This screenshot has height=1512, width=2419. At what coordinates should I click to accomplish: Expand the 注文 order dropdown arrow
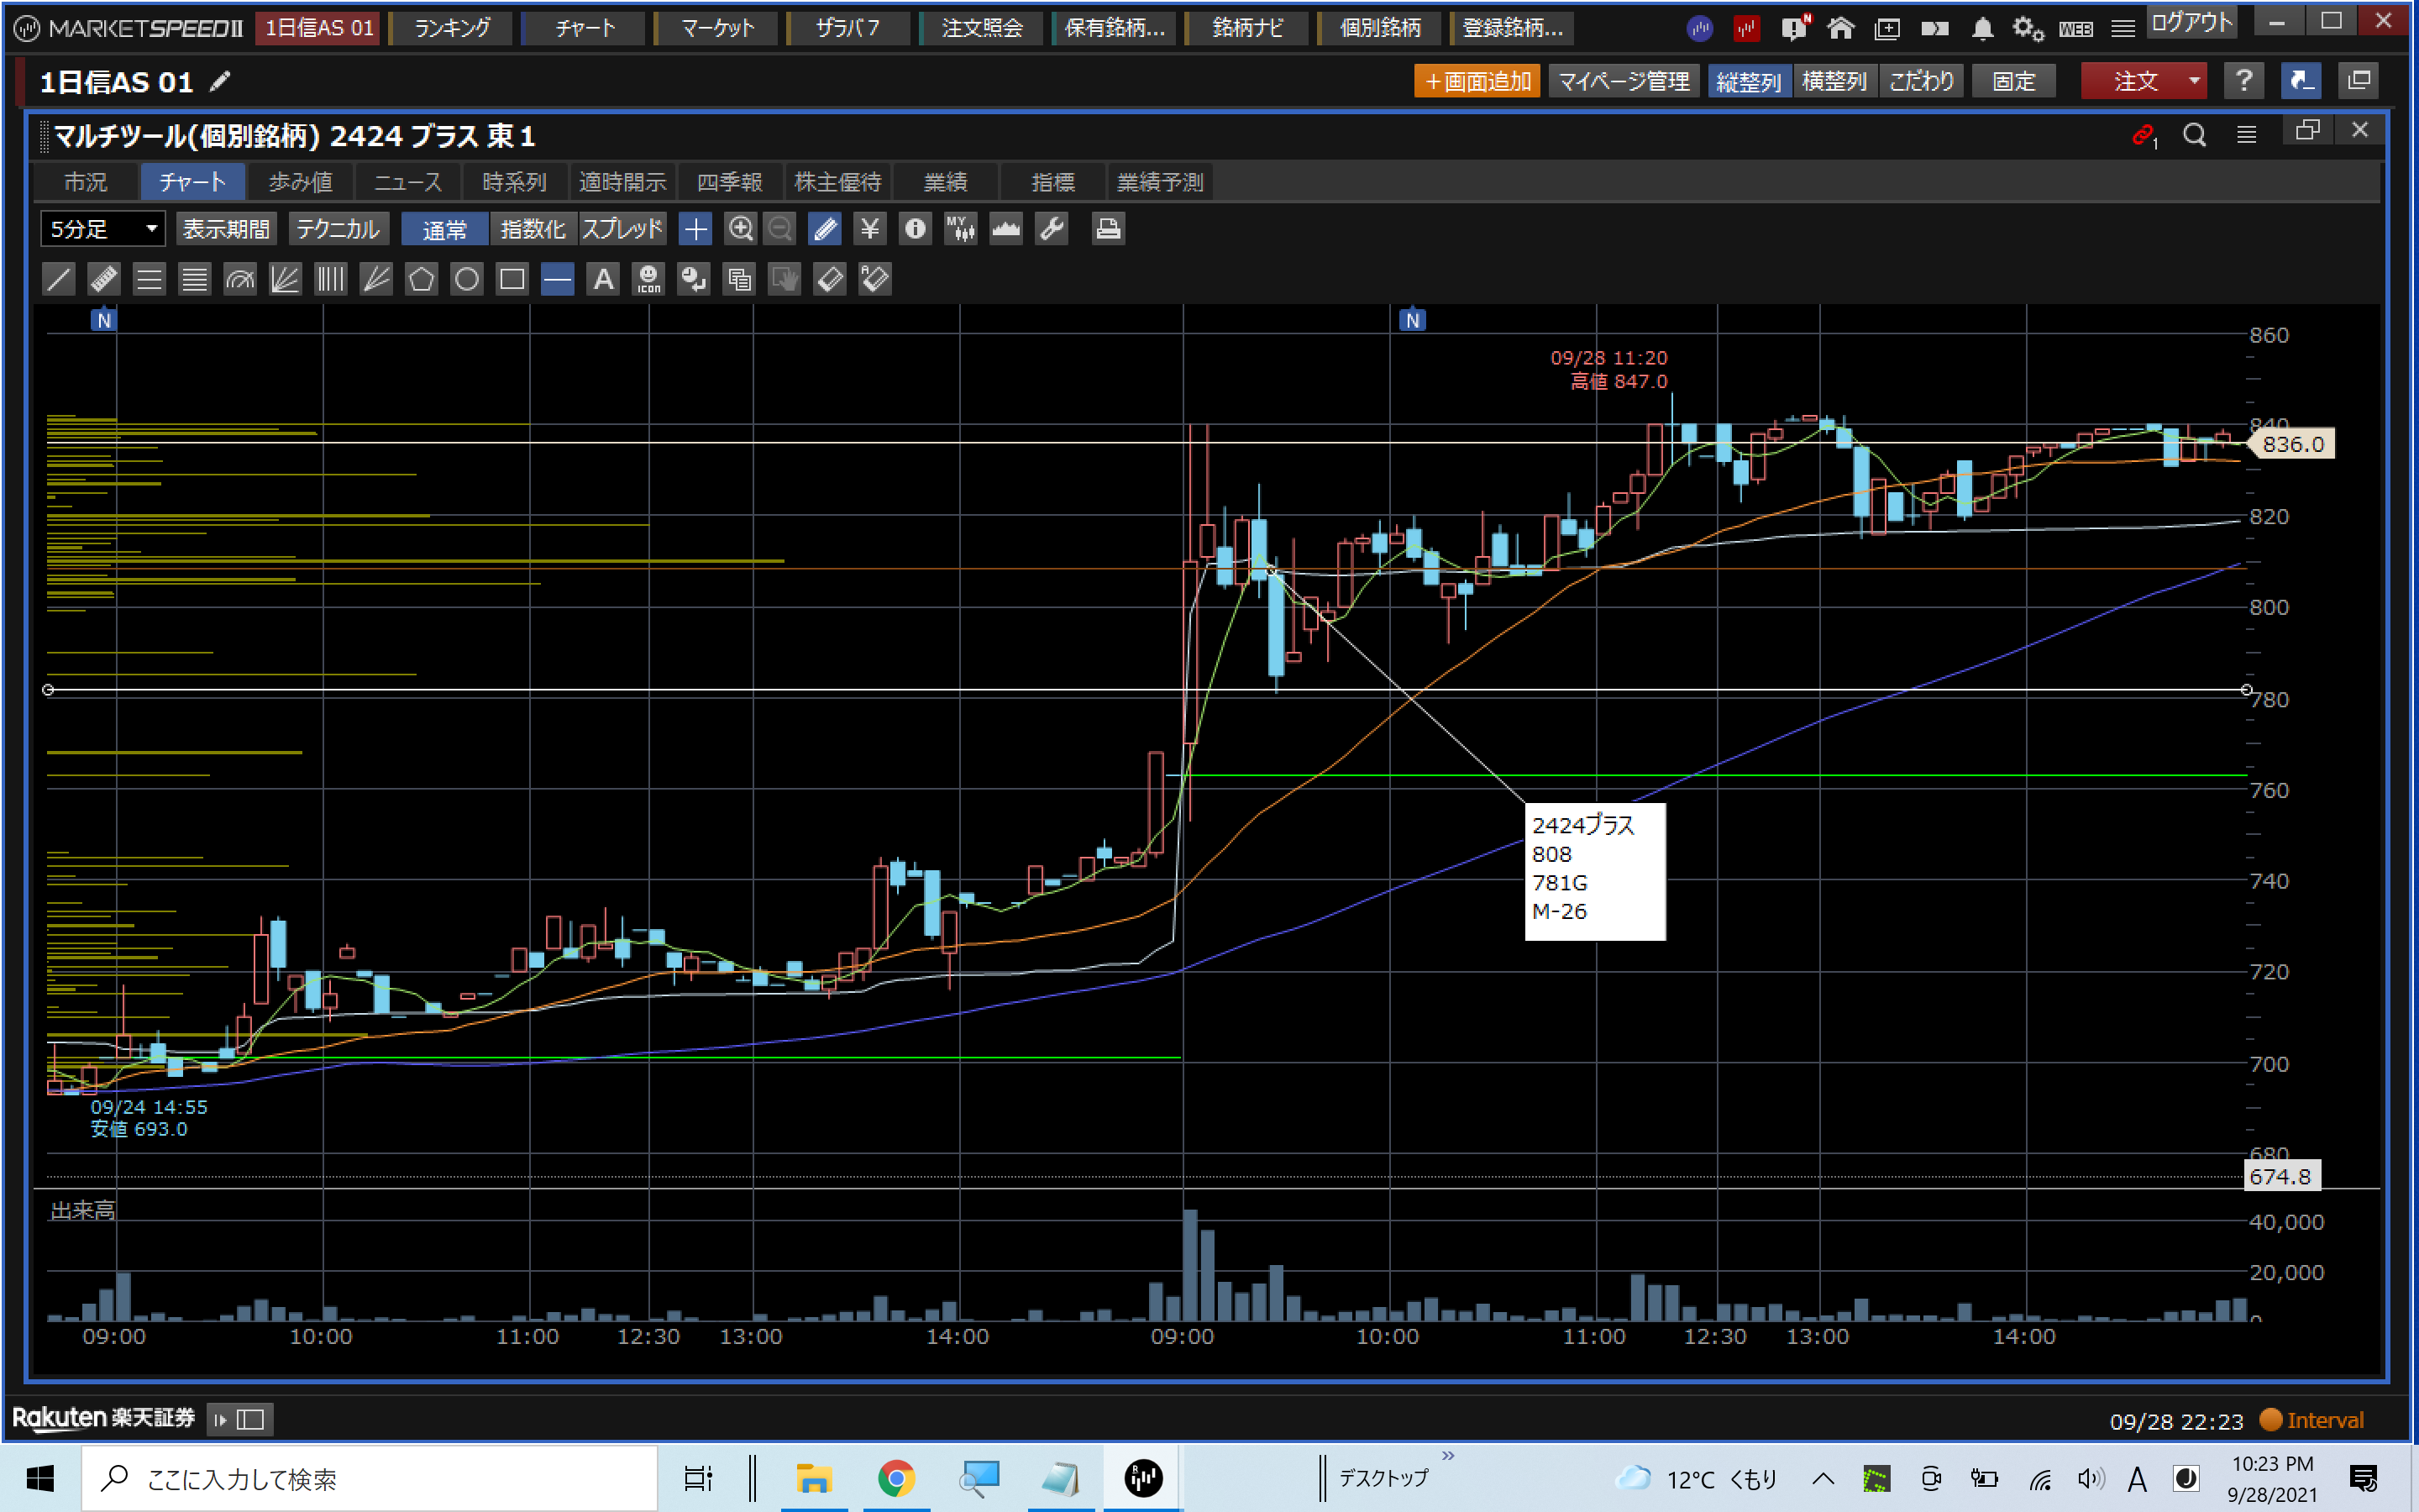coord(2193,81)
